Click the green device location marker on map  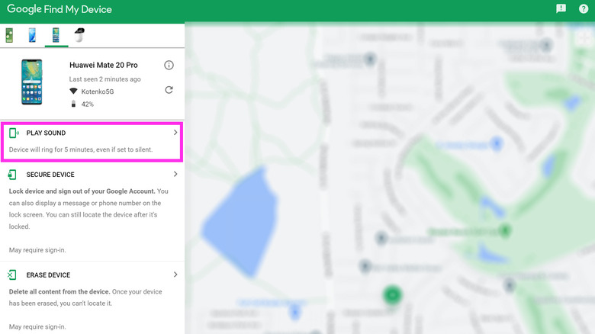coord(392,295)
